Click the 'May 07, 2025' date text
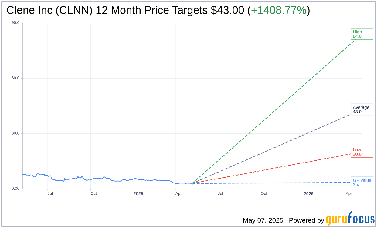Screen dimensions: 377x228 [x=263, y=220]
